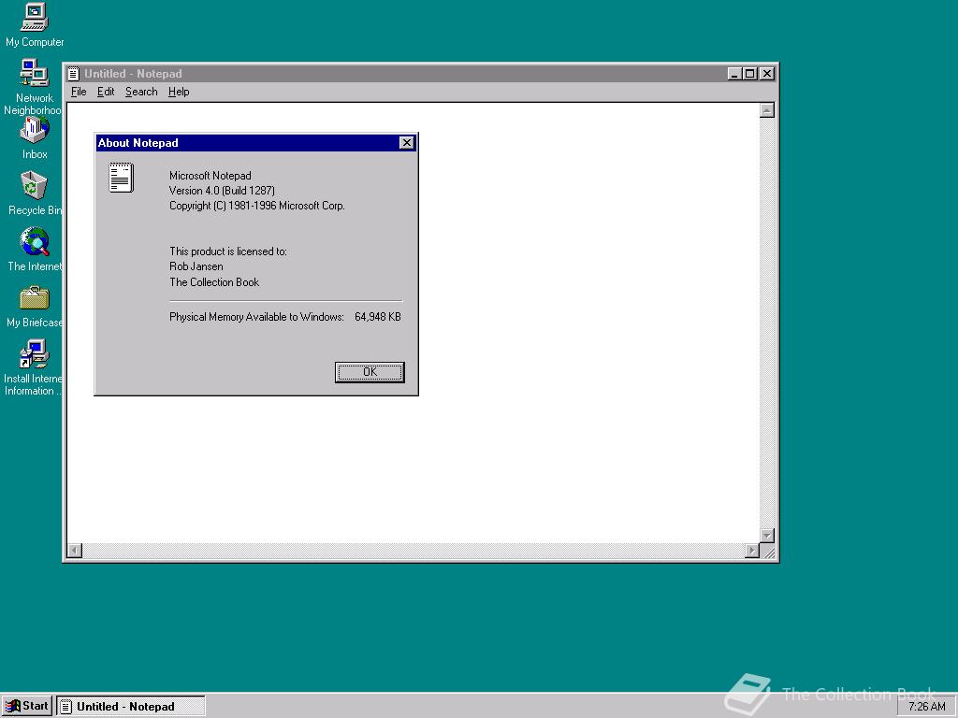Confirm About Notepad with OK

click(x=370, y=372)
